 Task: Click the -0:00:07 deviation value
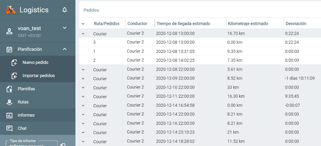click(x=293, y=105)
